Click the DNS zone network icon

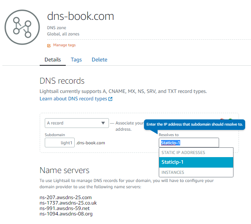pos(22,27)
